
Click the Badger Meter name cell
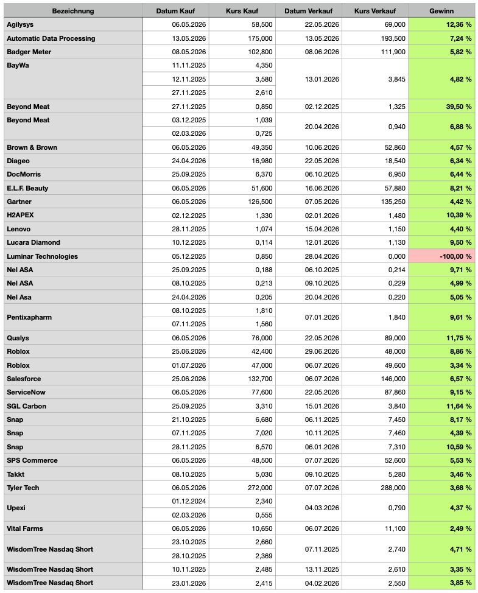click(x=73, y=52)
